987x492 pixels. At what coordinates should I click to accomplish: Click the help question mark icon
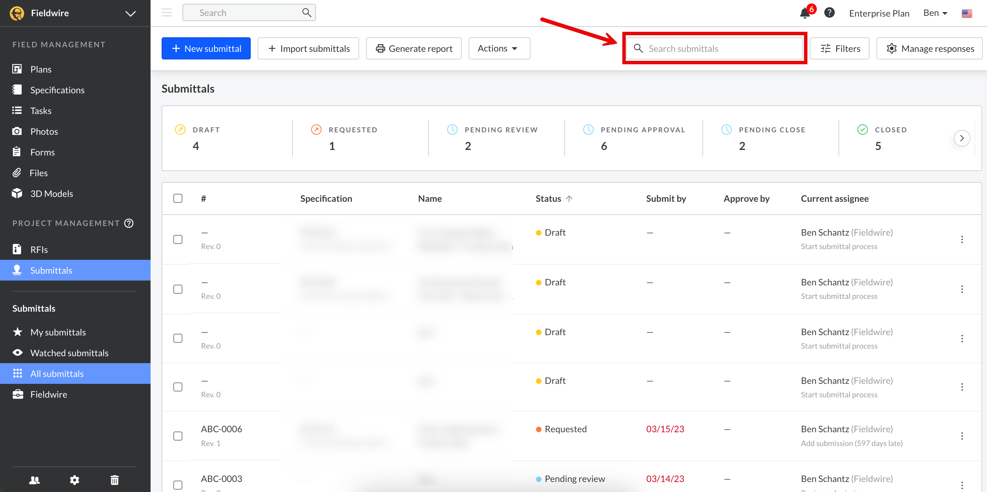coord(829,13)
